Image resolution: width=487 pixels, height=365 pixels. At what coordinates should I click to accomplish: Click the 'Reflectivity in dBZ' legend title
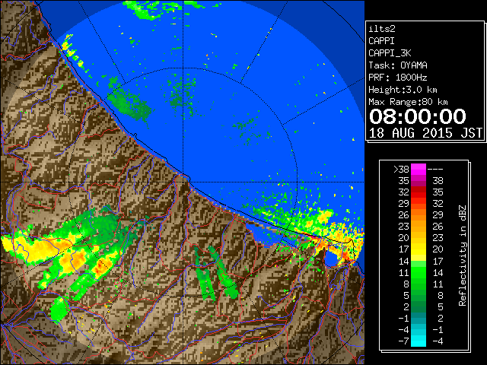click(x=463, y=255)
